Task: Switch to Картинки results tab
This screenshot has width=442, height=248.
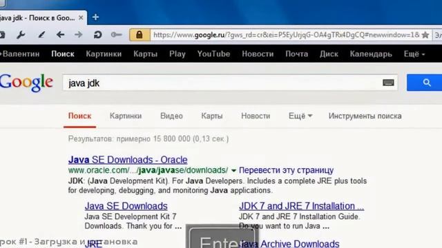Action: point(126,116)
